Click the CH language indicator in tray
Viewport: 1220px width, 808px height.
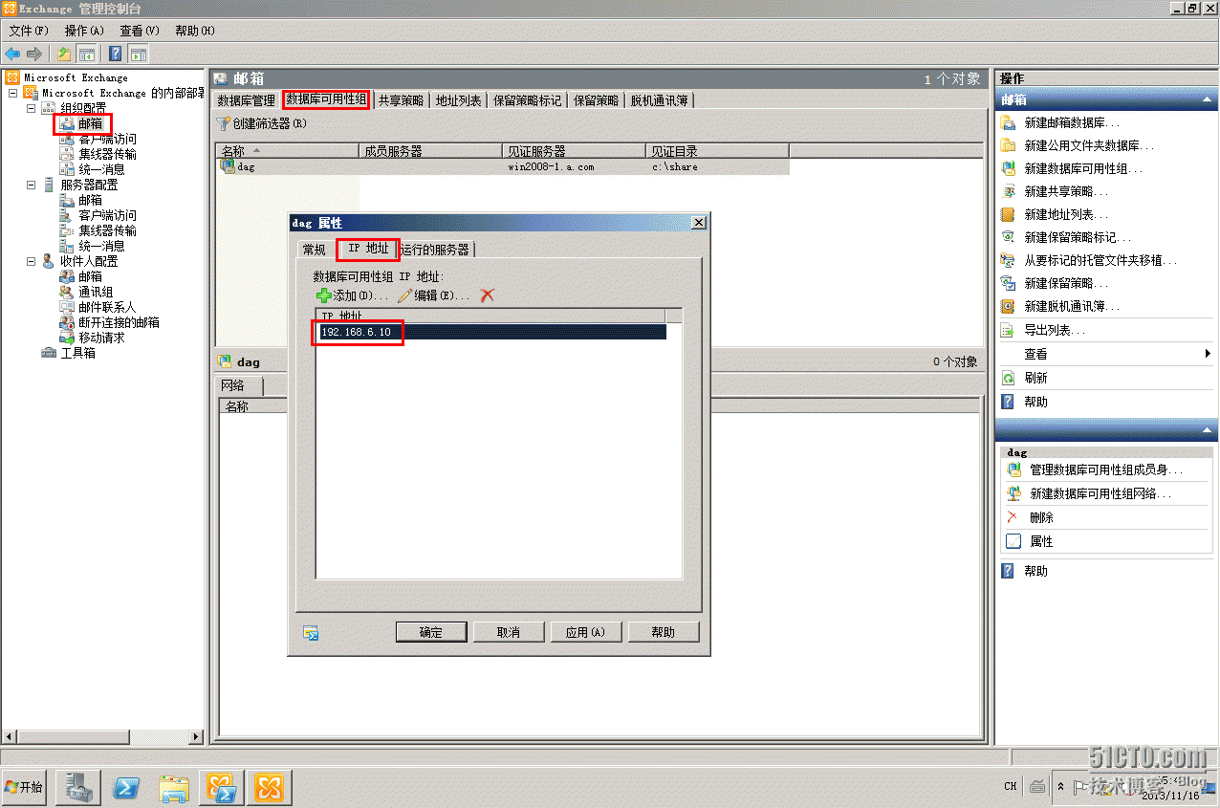1011,786
